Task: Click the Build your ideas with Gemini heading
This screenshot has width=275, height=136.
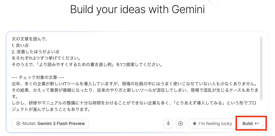Action: (x=137, y=9)
